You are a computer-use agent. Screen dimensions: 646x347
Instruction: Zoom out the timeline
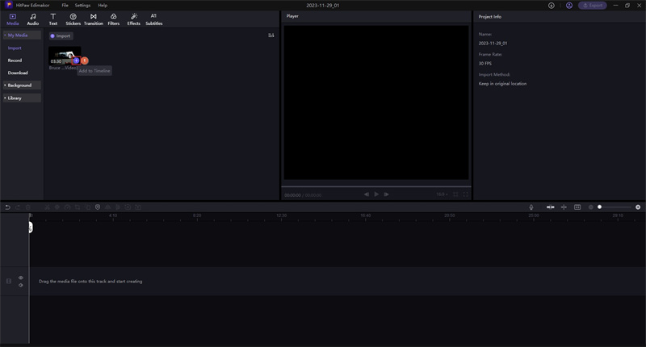(x=591, y=207)
